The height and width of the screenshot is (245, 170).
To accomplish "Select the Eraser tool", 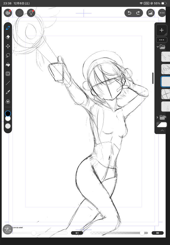I will [8, 37].
